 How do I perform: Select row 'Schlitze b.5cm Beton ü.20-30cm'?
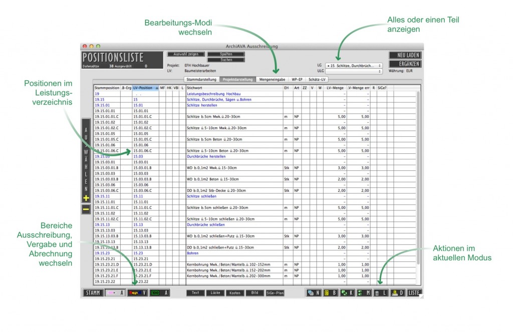click(x=254, y=139)
